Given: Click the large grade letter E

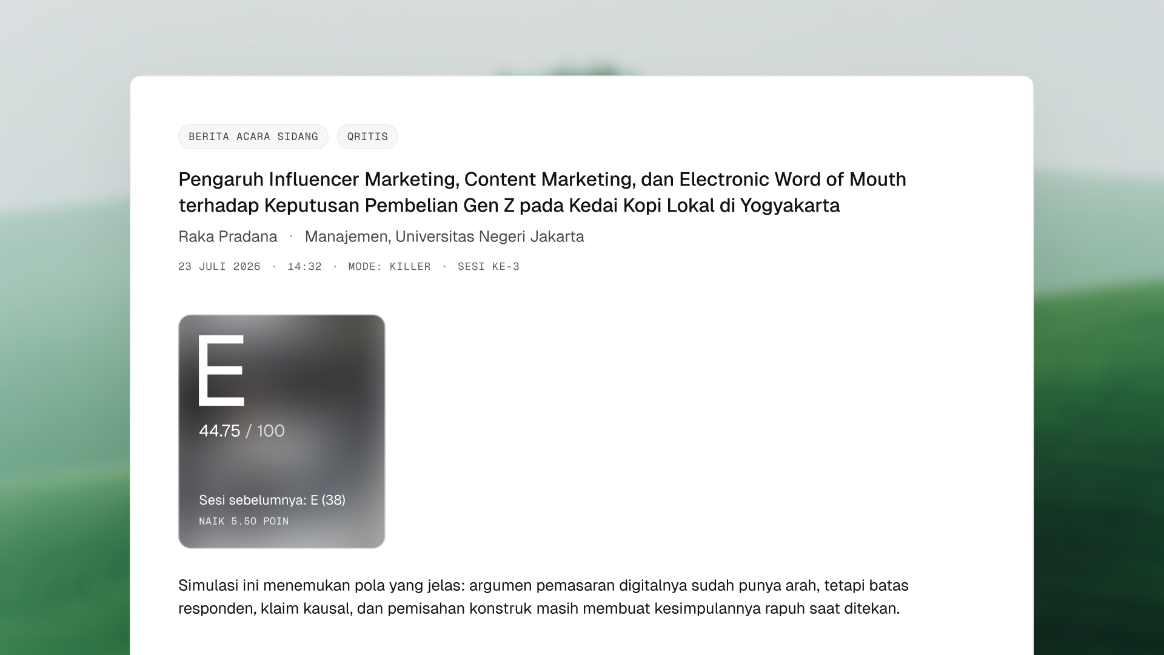Looking at the screenshot, I should pos(221,369).
